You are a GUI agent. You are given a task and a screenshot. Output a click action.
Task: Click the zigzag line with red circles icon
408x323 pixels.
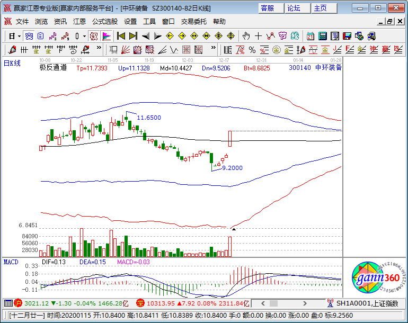coord(271,36)
